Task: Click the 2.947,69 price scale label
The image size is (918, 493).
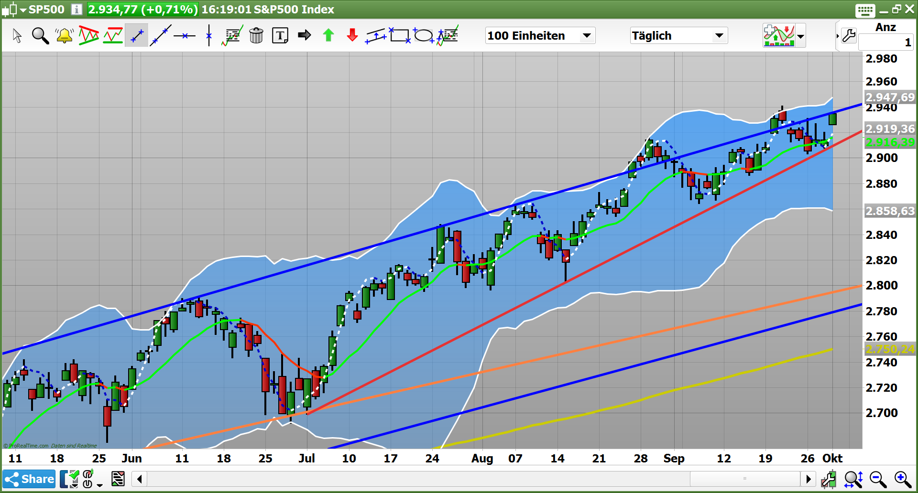Action: (x=890, y=97)
